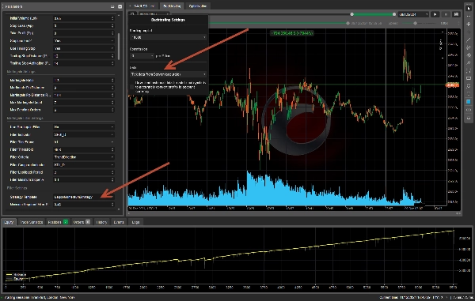Click the Martingale Pip Distance value field
475x301 pixels.
click(84, 88)
